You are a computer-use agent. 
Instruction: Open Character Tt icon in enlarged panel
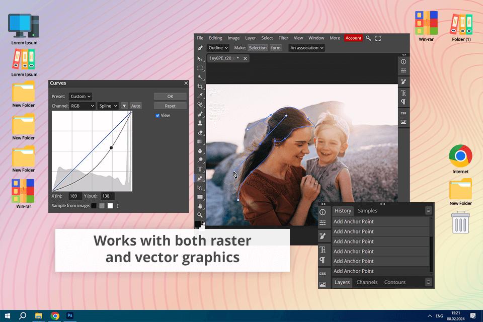(x=323, y=249)
